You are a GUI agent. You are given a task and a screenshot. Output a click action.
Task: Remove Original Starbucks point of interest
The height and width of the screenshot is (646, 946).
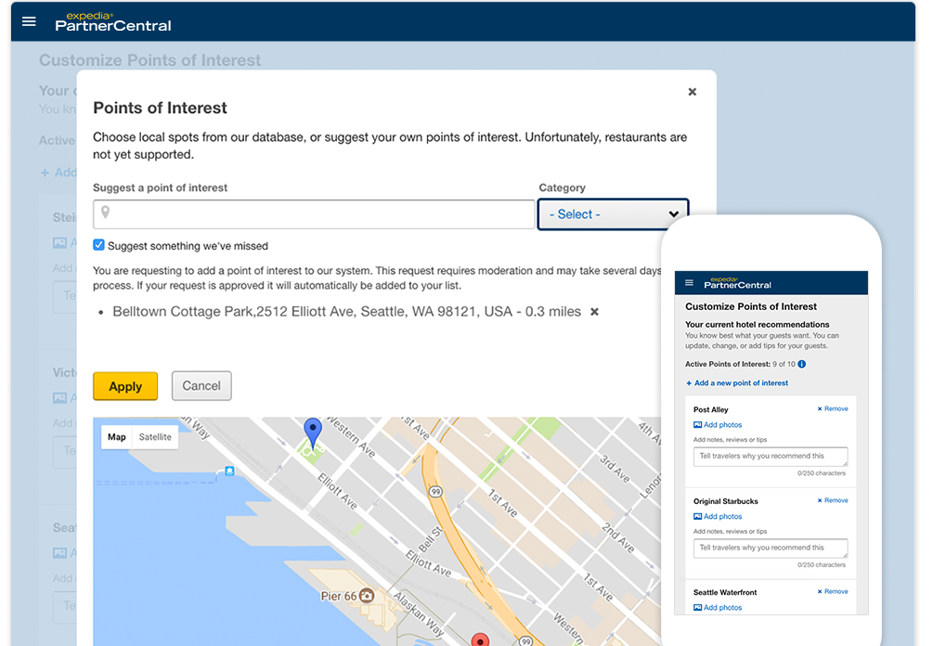pos(833,500)
